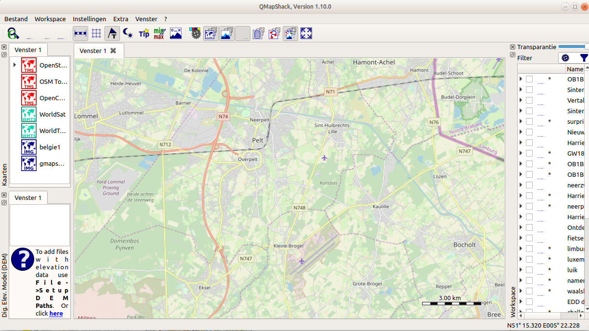The height and width of the screenshot is (331, 589).
Task: Expand the Vertal workspace entry
Action: point(521,100)
